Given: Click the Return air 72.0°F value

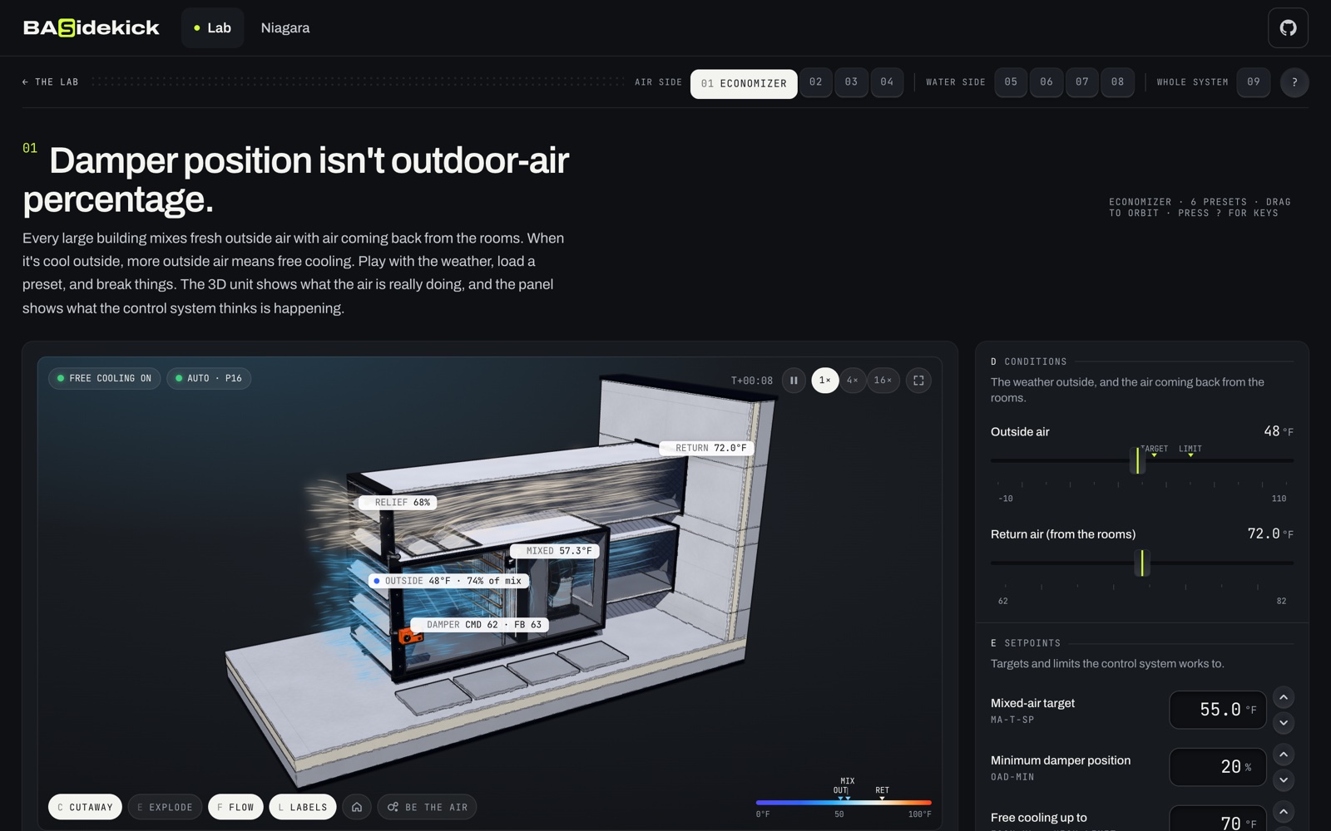Looking at the screenshot, I should (1270, 534).
